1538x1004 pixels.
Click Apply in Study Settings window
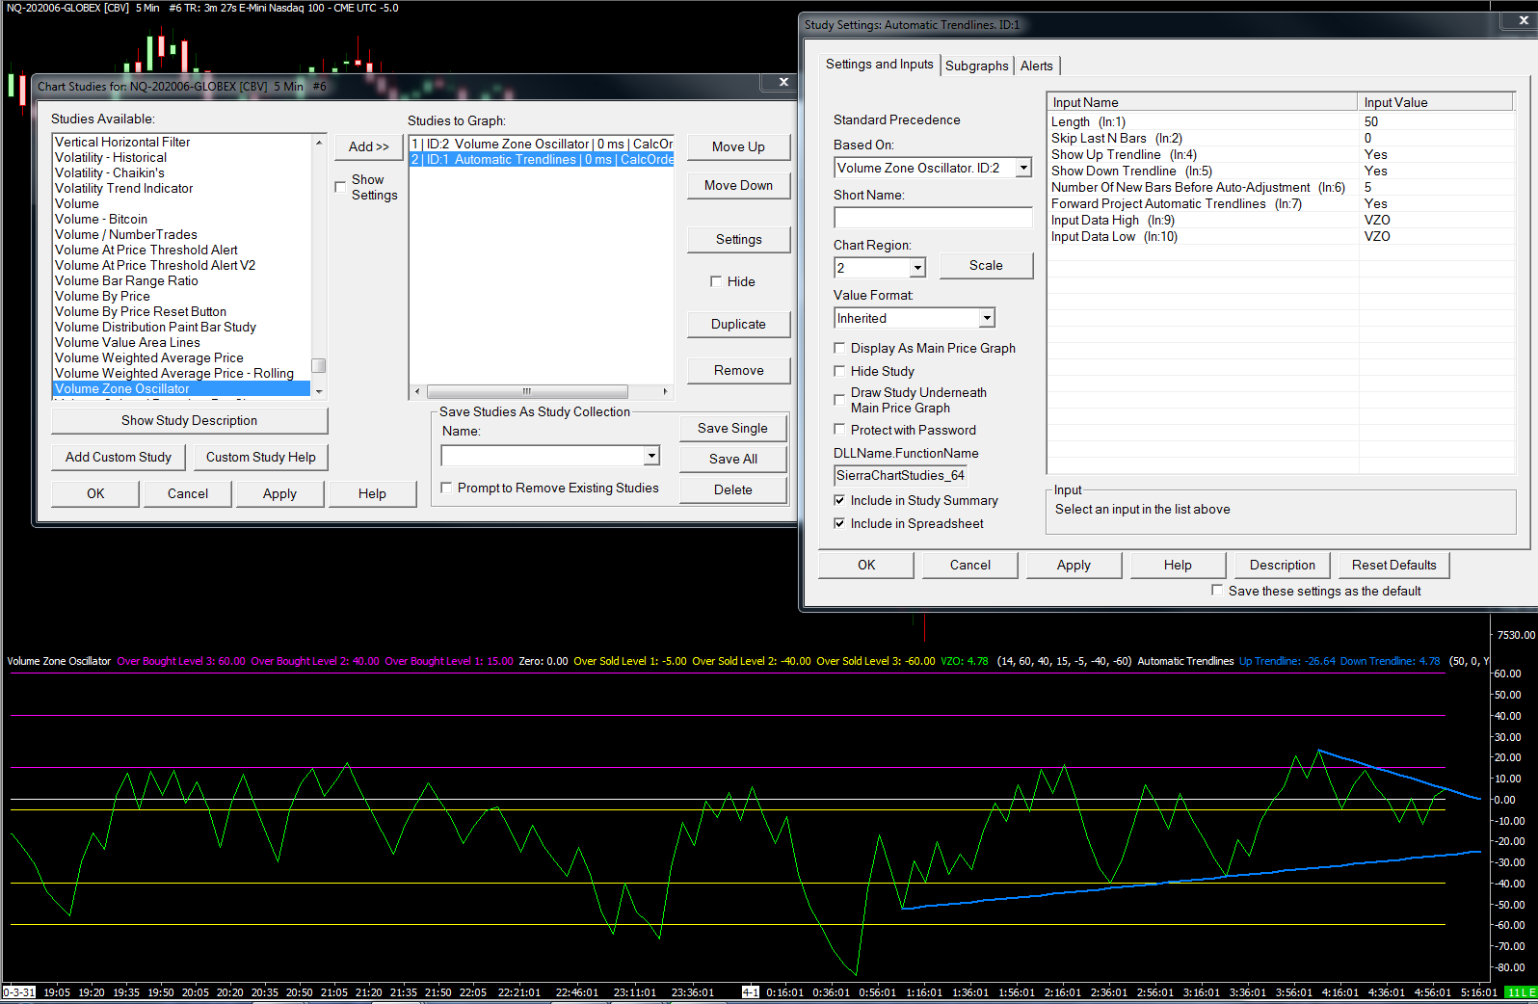pyautogui.click(x=1074, y=565)
